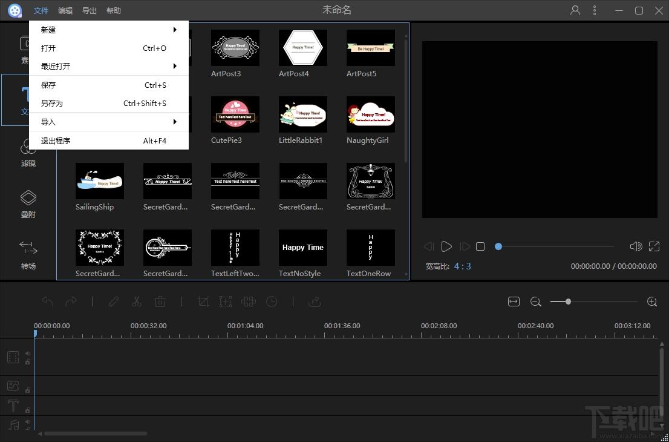Select the SailingShip text template
The image size is (669, 442).
tap(100, 186)
